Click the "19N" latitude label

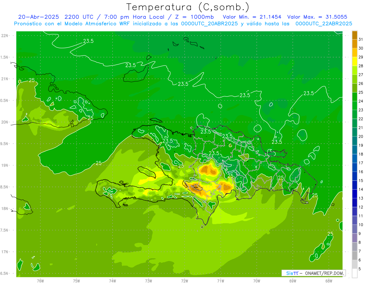5,165
